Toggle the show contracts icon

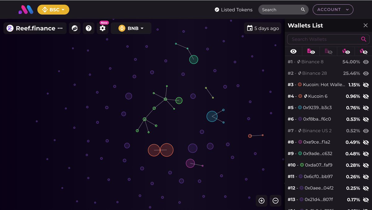click(x=311, y=51)
